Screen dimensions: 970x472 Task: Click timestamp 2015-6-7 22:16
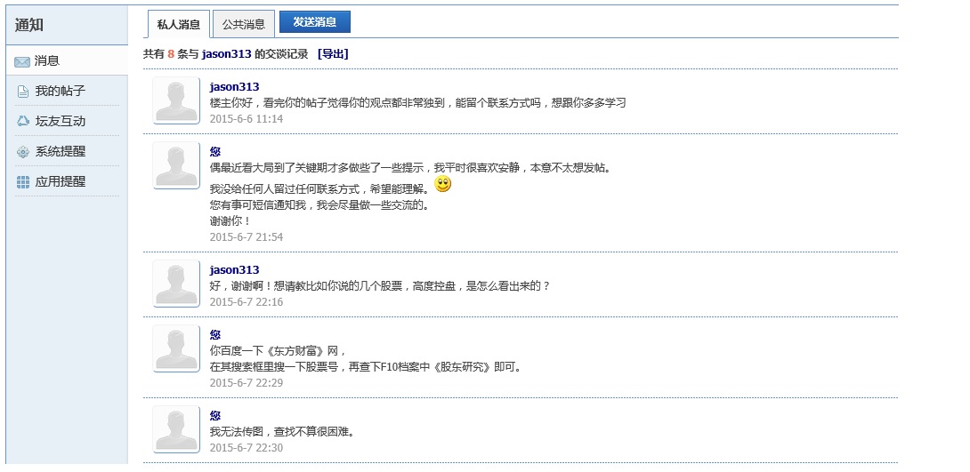click(247, 302)
